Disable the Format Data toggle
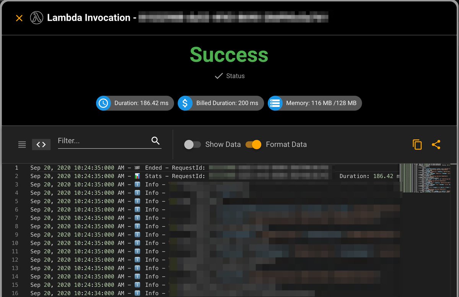Screen dimensions: 459x297 pos(253,144)
